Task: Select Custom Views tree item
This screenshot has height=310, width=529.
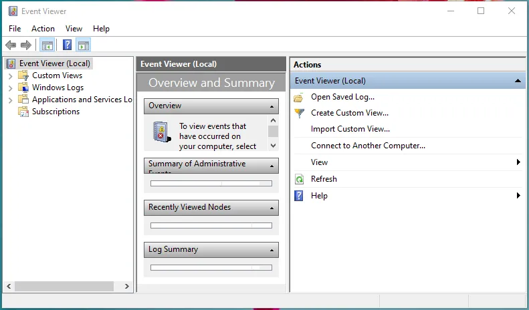Action: [x=57, y=75]
